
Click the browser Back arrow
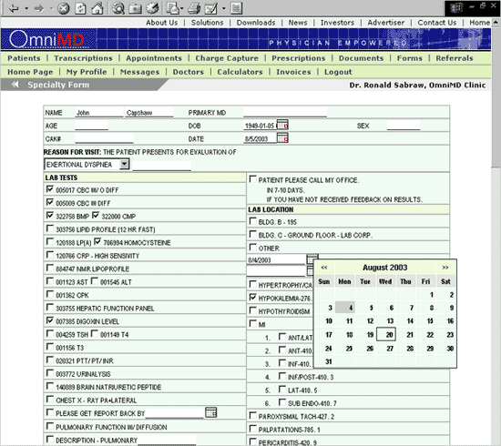[x=14, y=8]
